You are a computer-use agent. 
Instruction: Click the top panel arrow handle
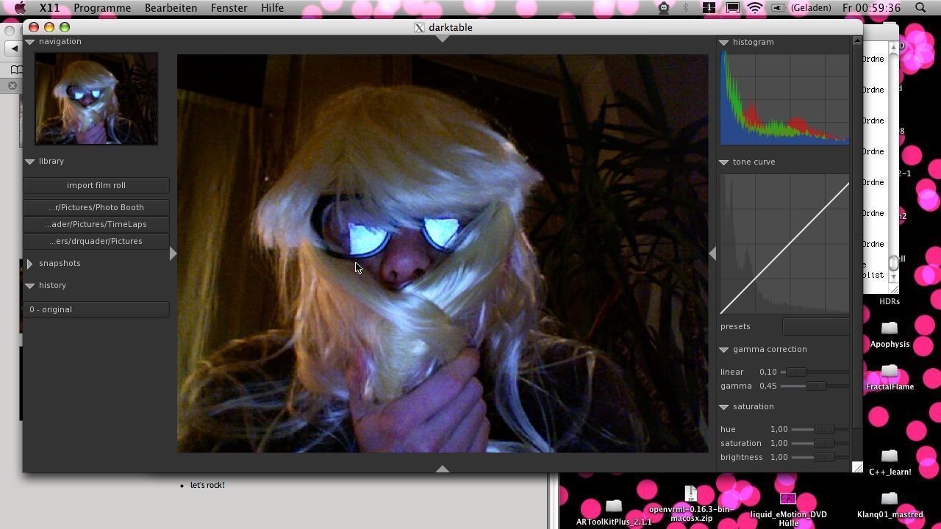pyautogui.click(x=443, y=38)
